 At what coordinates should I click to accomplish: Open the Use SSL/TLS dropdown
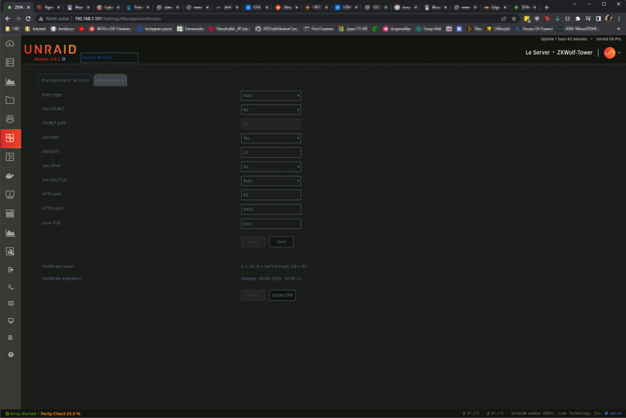click(270, 181)
